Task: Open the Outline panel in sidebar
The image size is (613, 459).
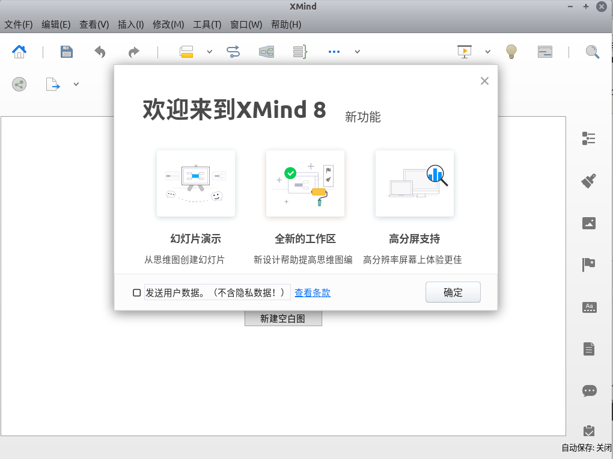Action: point(589,138)
